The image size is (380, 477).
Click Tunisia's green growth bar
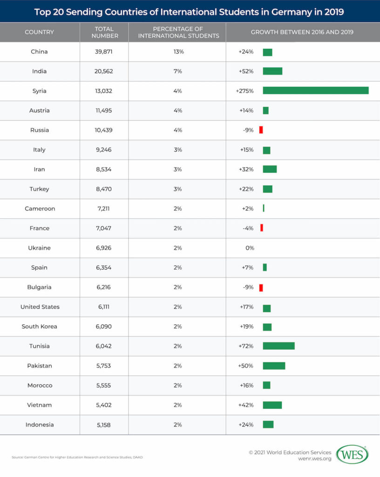tap(278, 346)
